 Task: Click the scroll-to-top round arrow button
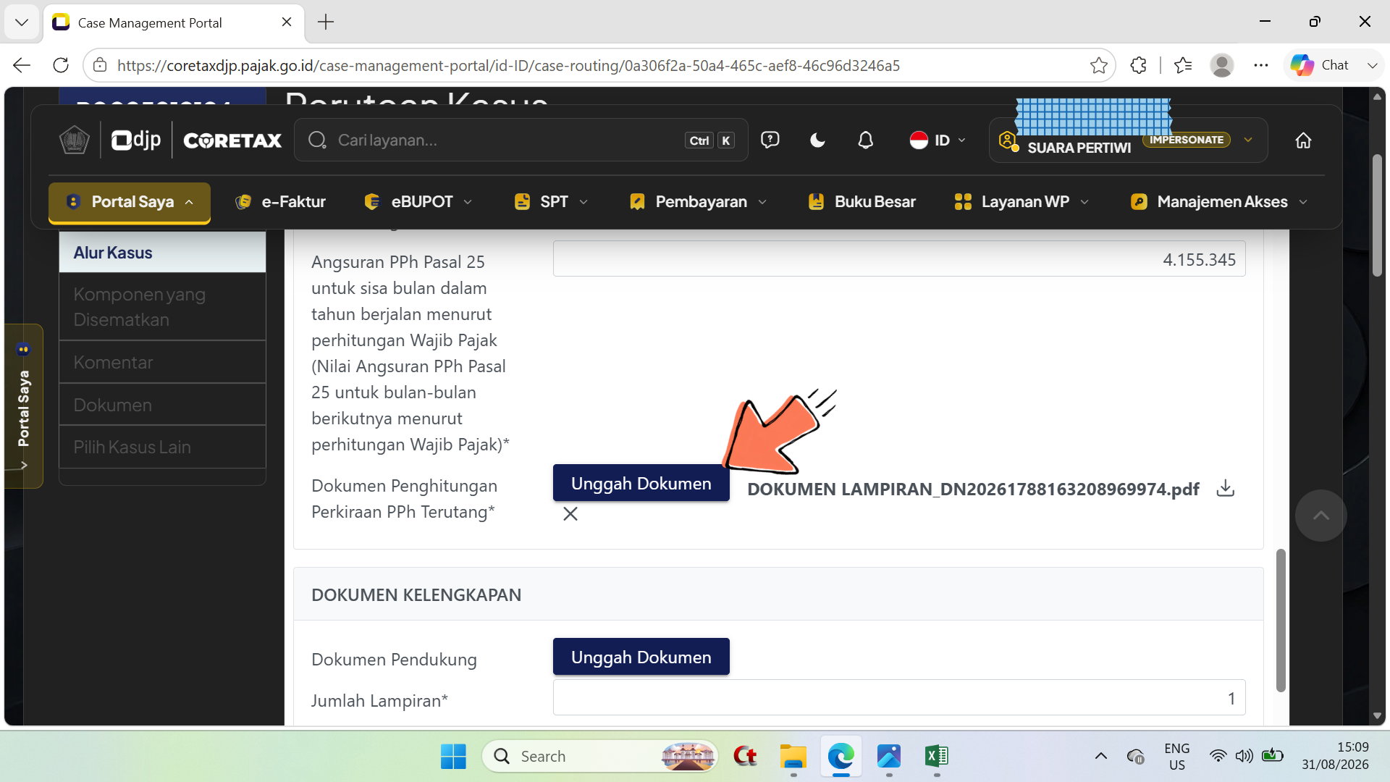(1320, 516)
